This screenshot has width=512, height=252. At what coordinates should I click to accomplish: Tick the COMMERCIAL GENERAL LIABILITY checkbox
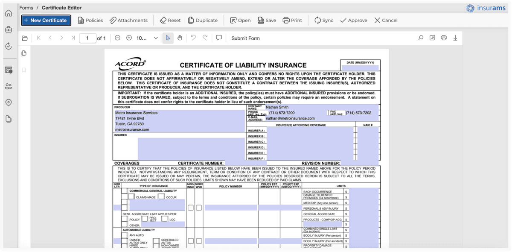pos(124,191)
